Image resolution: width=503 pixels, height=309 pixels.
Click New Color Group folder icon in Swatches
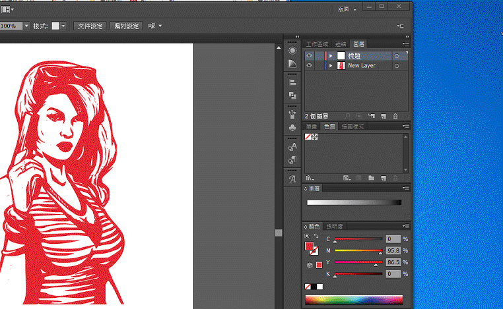tap(371, 178)
